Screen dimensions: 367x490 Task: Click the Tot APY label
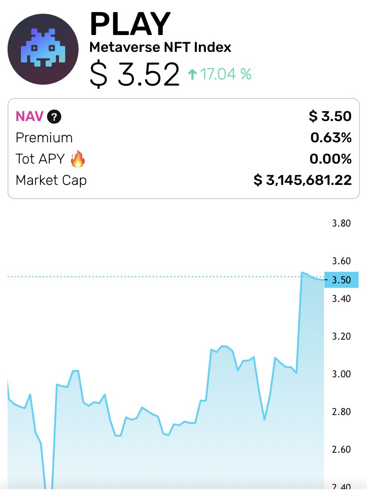(40, 159)
